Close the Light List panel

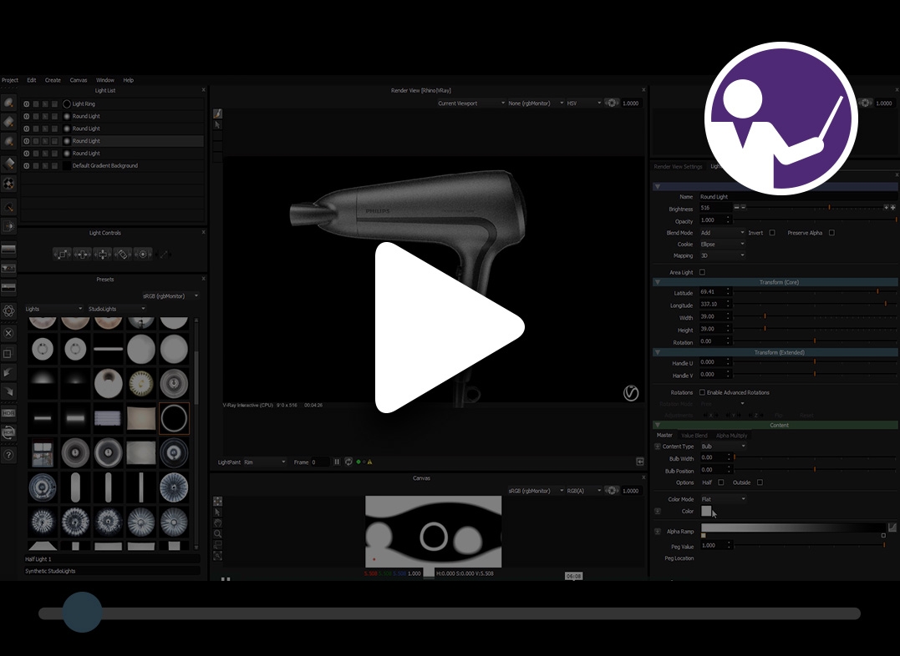(x=203, y=90)
